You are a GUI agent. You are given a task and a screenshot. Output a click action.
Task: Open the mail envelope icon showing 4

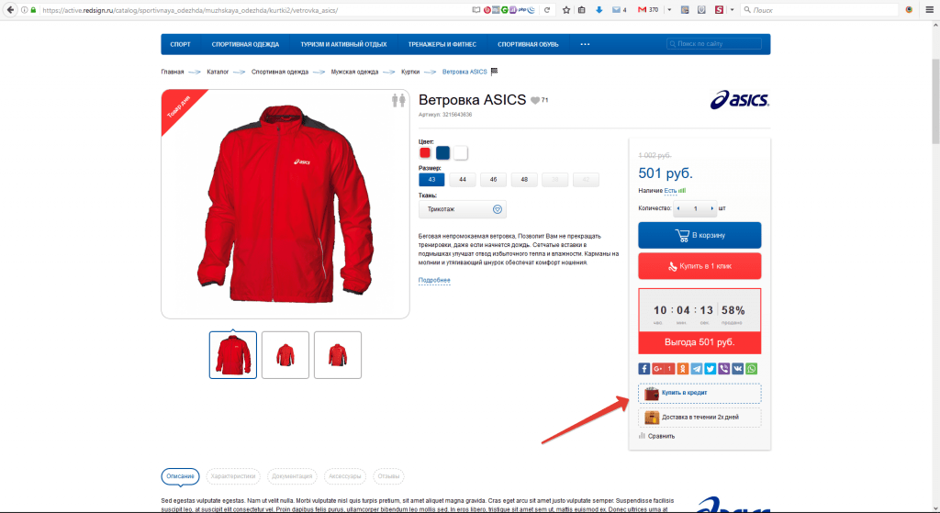620,9
